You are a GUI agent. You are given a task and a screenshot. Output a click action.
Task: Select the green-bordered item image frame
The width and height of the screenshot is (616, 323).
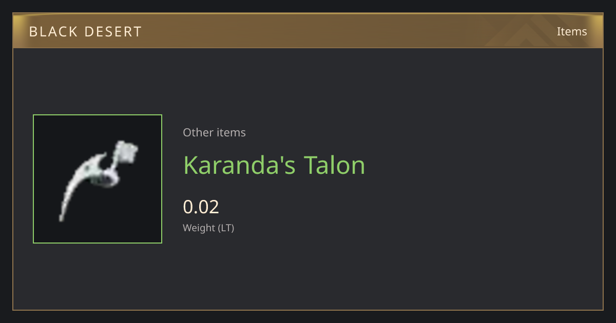pyautogui.click(x=98, y=179)
